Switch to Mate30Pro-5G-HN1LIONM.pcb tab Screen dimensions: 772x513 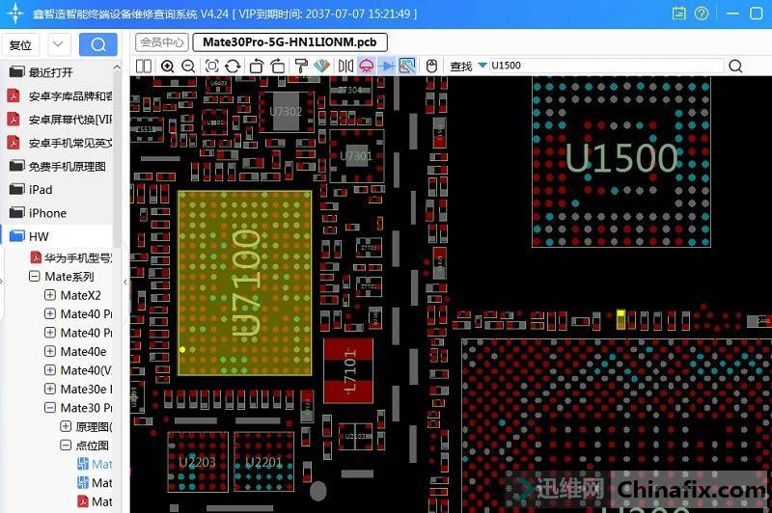click(289, 42)
